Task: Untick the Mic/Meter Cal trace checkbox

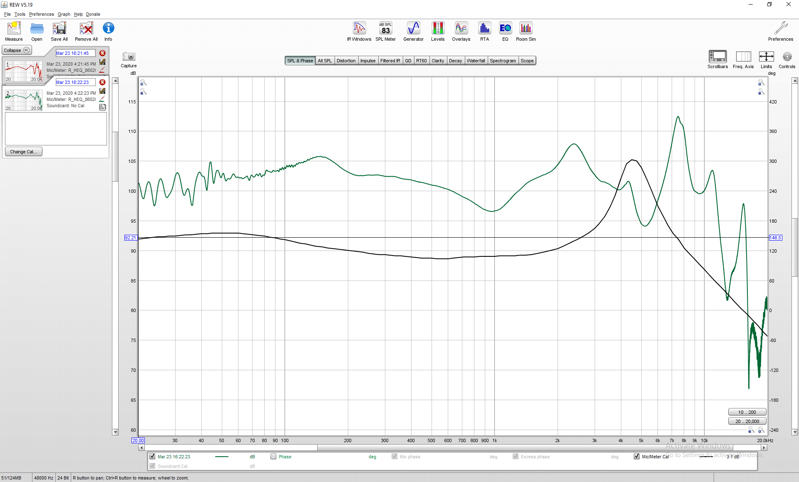Action: [x=637, y=456]
